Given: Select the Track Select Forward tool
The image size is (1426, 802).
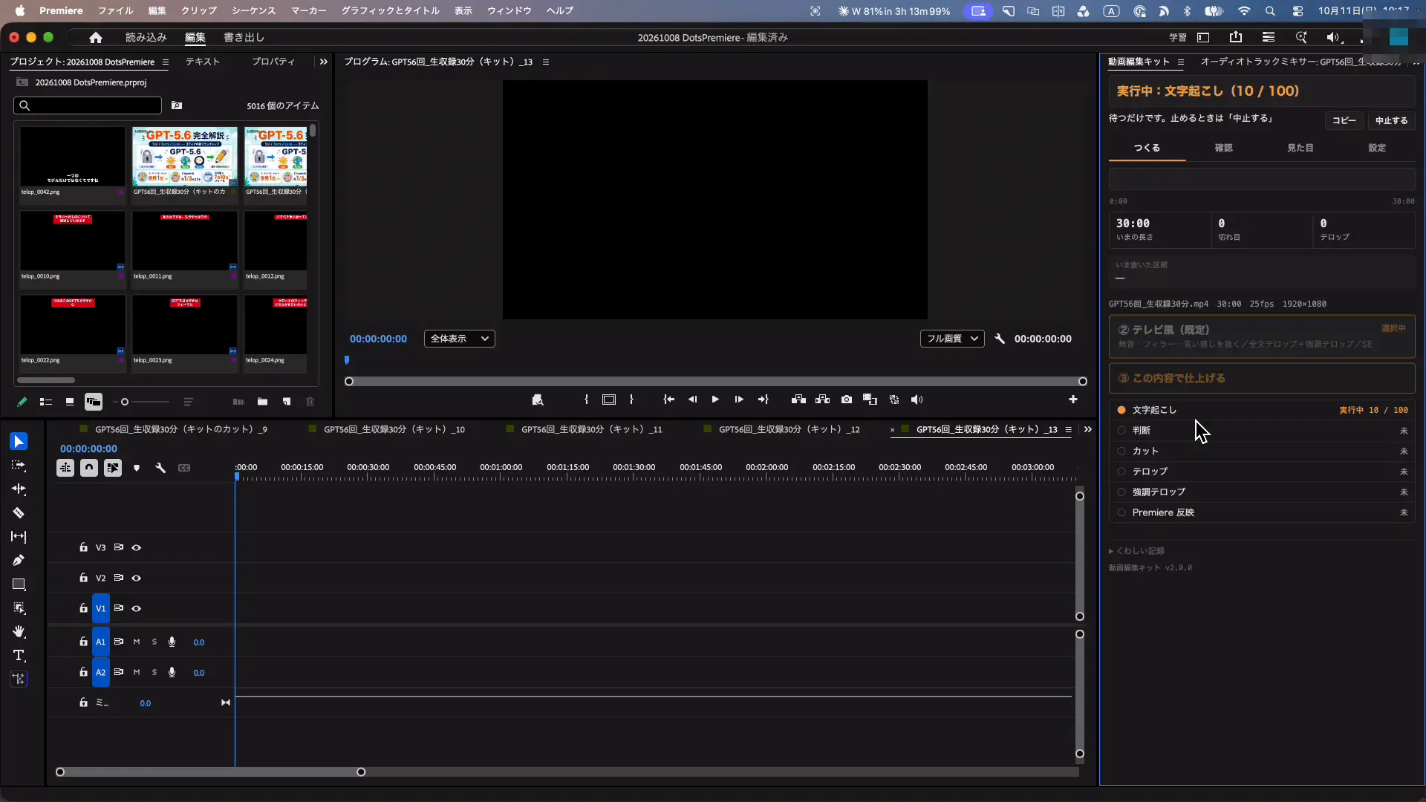Looking at the screenshot, I should coord(19,466).
